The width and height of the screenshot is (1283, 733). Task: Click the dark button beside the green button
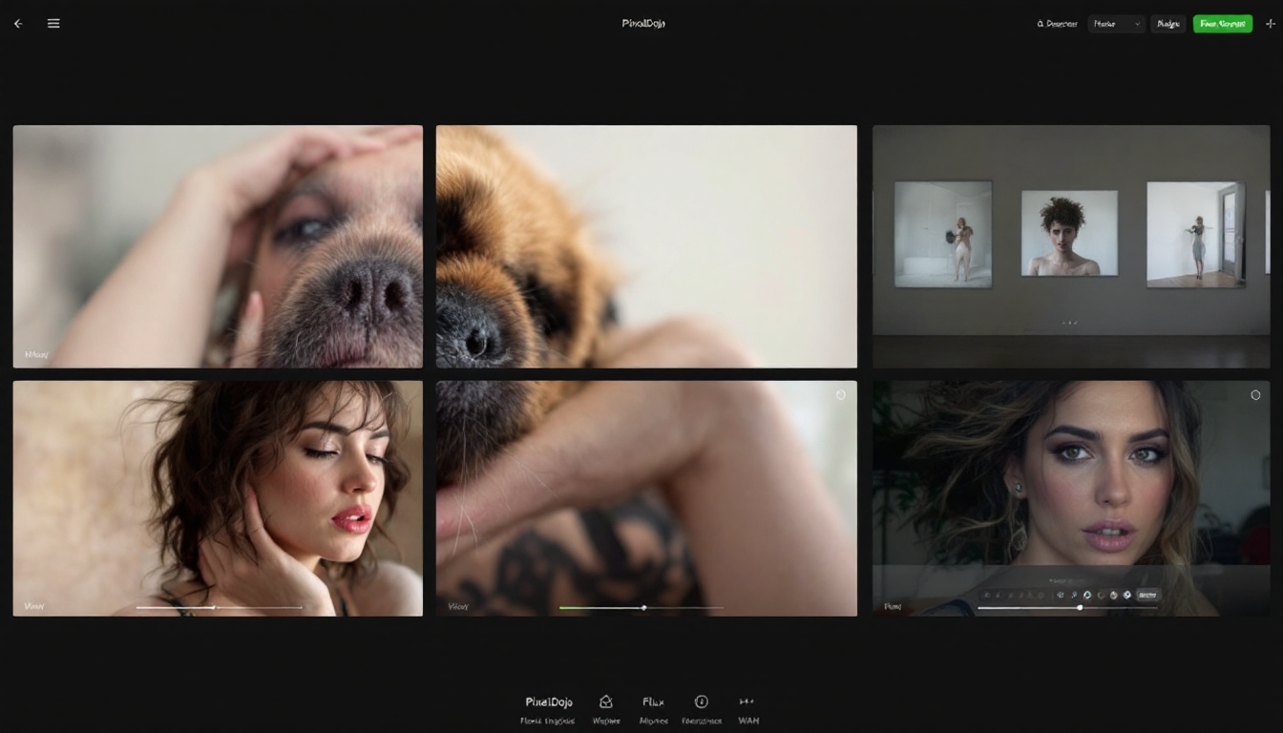click(x=1167, y=24)
